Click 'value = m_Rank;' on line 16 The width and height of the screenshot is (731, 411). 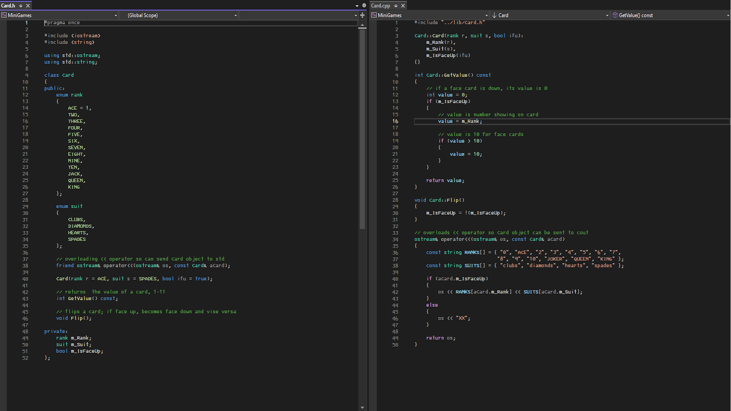[x=460, y=121]
